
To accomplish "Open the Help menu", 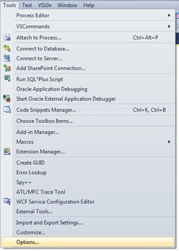I will 89,5.
